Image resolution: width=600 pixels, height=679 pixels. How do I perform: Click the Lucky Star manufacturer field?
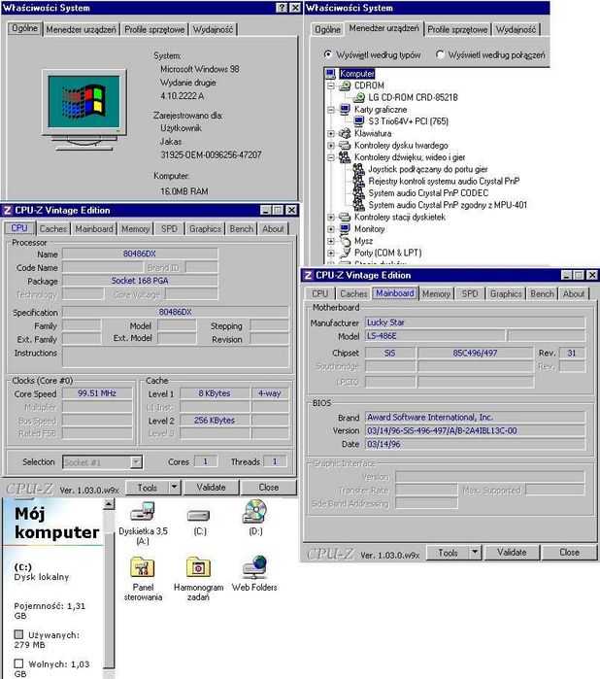[475, 323]
